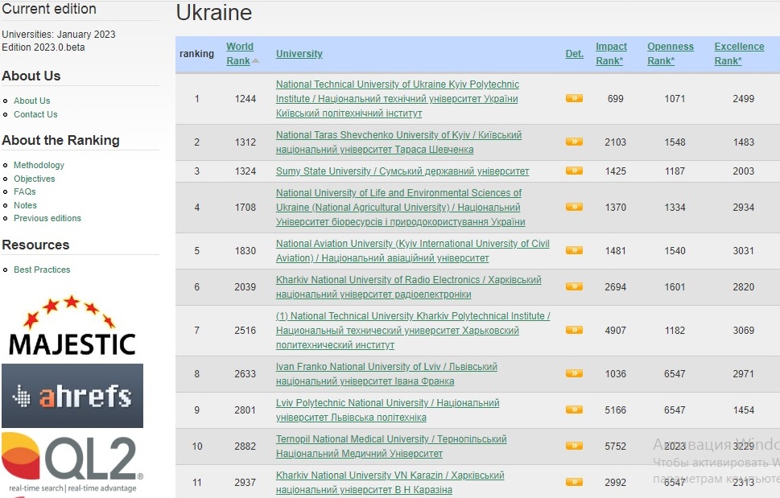780x498 pixels.
Task: Click the Majestic logo banner
Action: (72, 326)
